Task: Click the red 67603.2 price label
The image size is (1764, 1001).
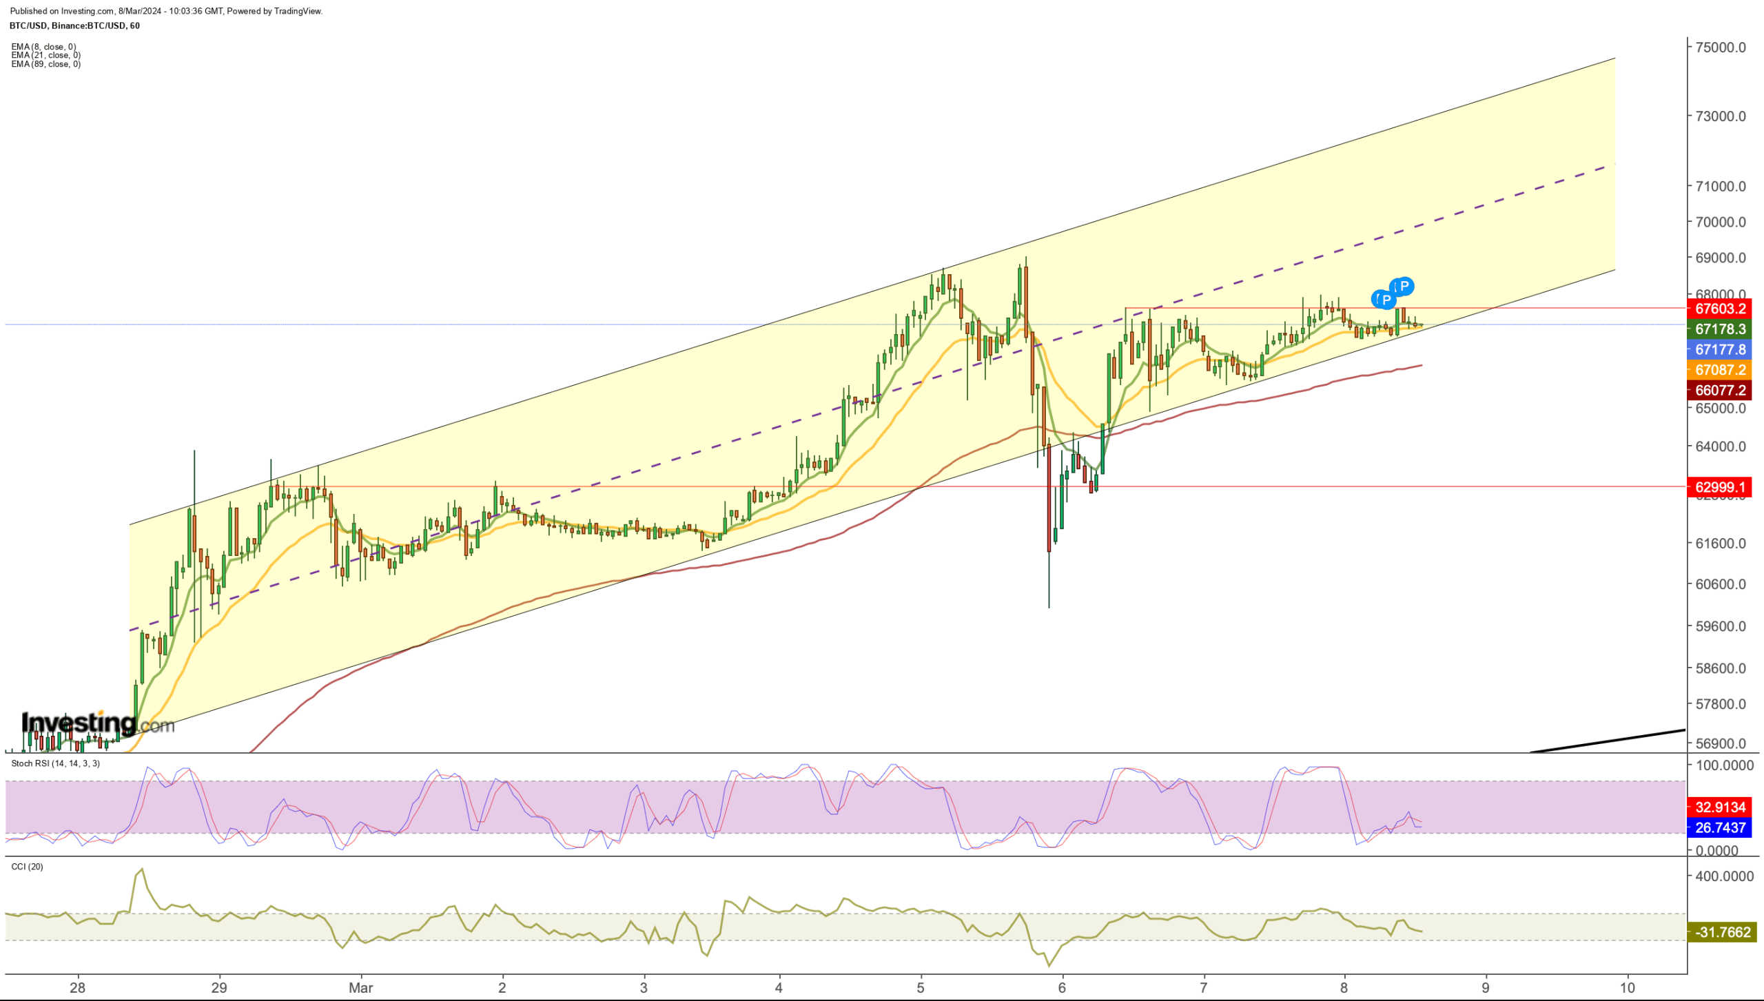Action: pyautogui.click(x=1720, y=309)
